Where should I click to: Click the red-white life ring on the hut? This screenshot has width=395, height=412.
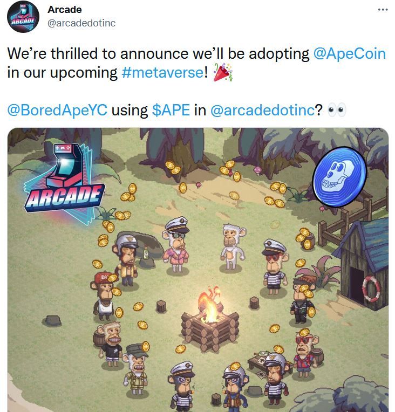pyautogui.click(x=371, y=290)
